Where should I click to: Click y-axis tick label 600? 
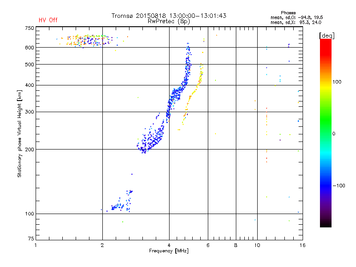(x=29, y=48)
